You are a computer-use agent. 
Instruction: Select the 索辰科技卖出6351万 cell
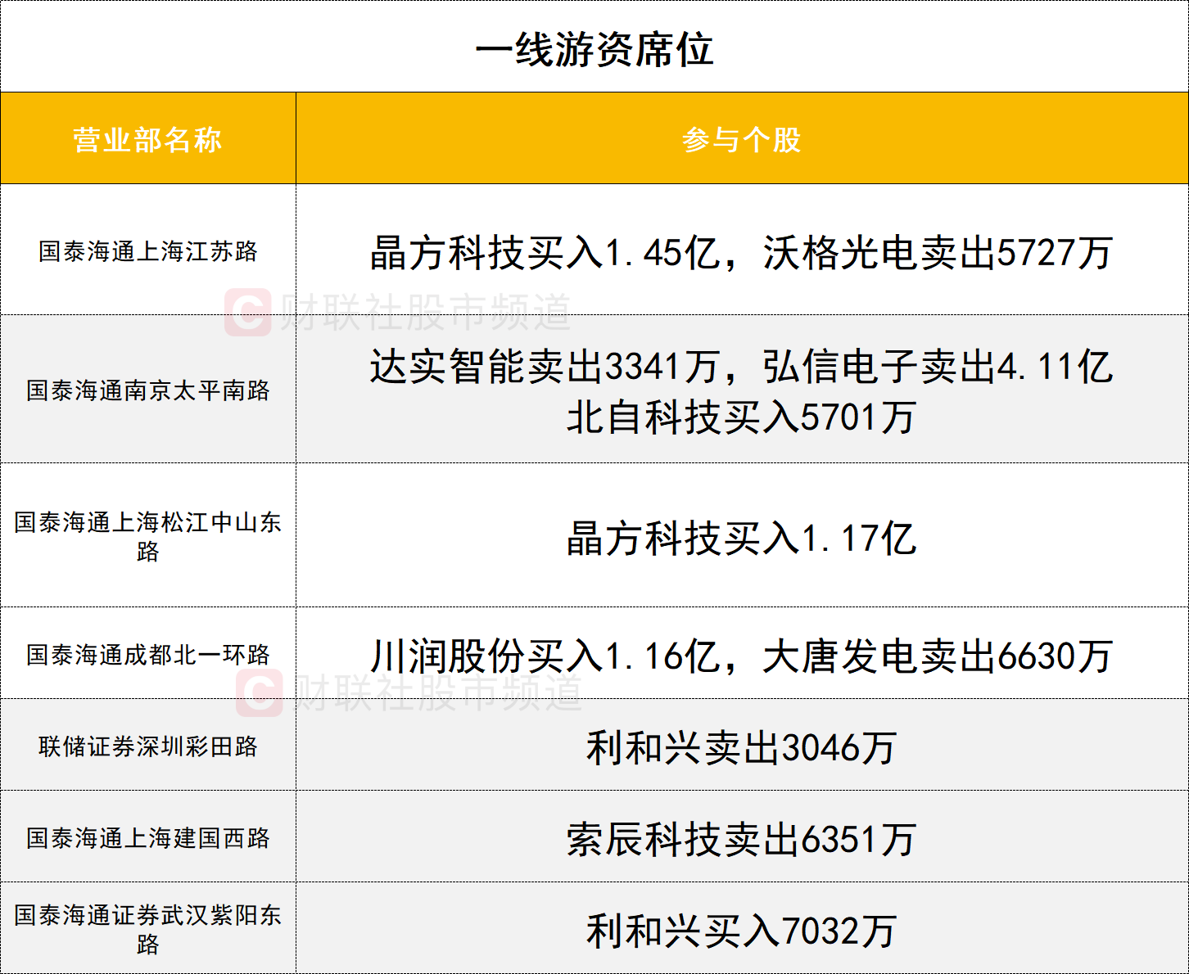(742, 840)
